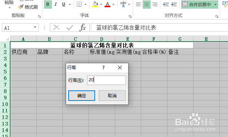Click cell 供应商
Screen dimensions: 228x137
(x=23, y=52)
